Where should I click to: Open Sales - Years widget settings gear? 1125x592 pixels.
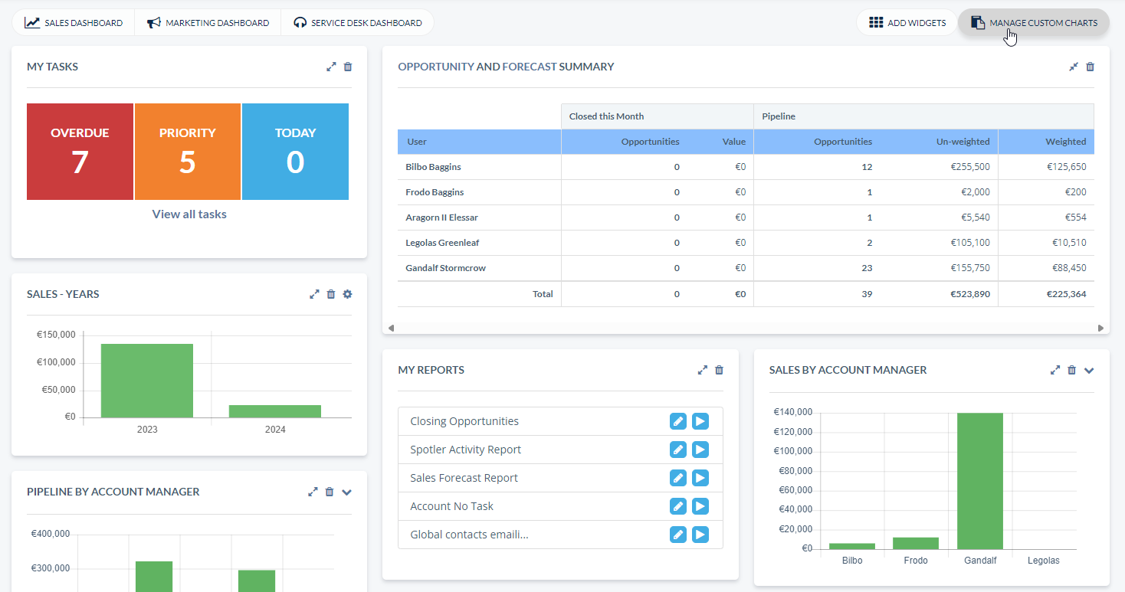click(x=347, y=294)
